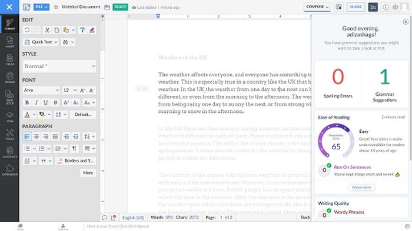Switch to the Insert sidebar tab
The width and height of the screenshot is (412, 231).
10,42
